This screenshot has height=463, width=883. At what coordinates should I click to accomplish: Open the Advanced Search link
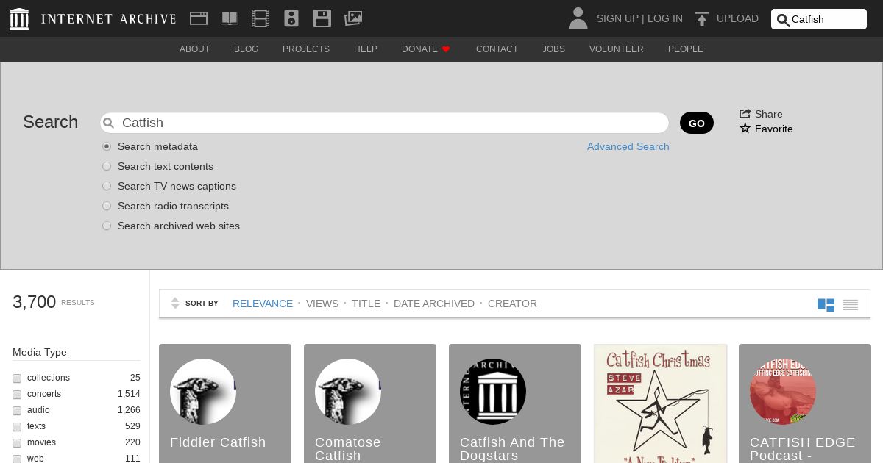pos(628,146)
